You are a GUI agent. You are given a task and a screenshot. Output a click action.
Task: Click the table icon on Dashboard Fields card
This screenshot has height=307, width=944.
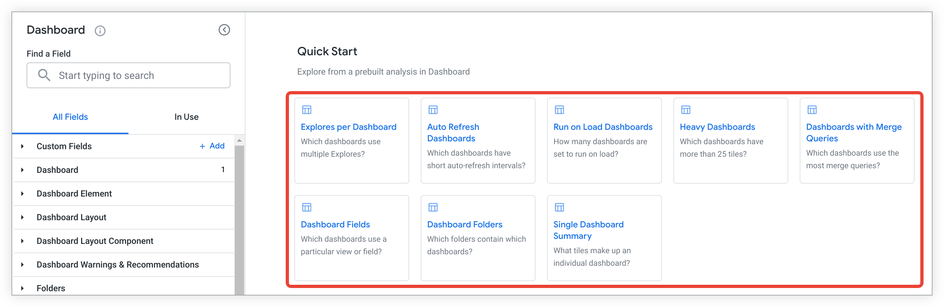pos(307,207)
